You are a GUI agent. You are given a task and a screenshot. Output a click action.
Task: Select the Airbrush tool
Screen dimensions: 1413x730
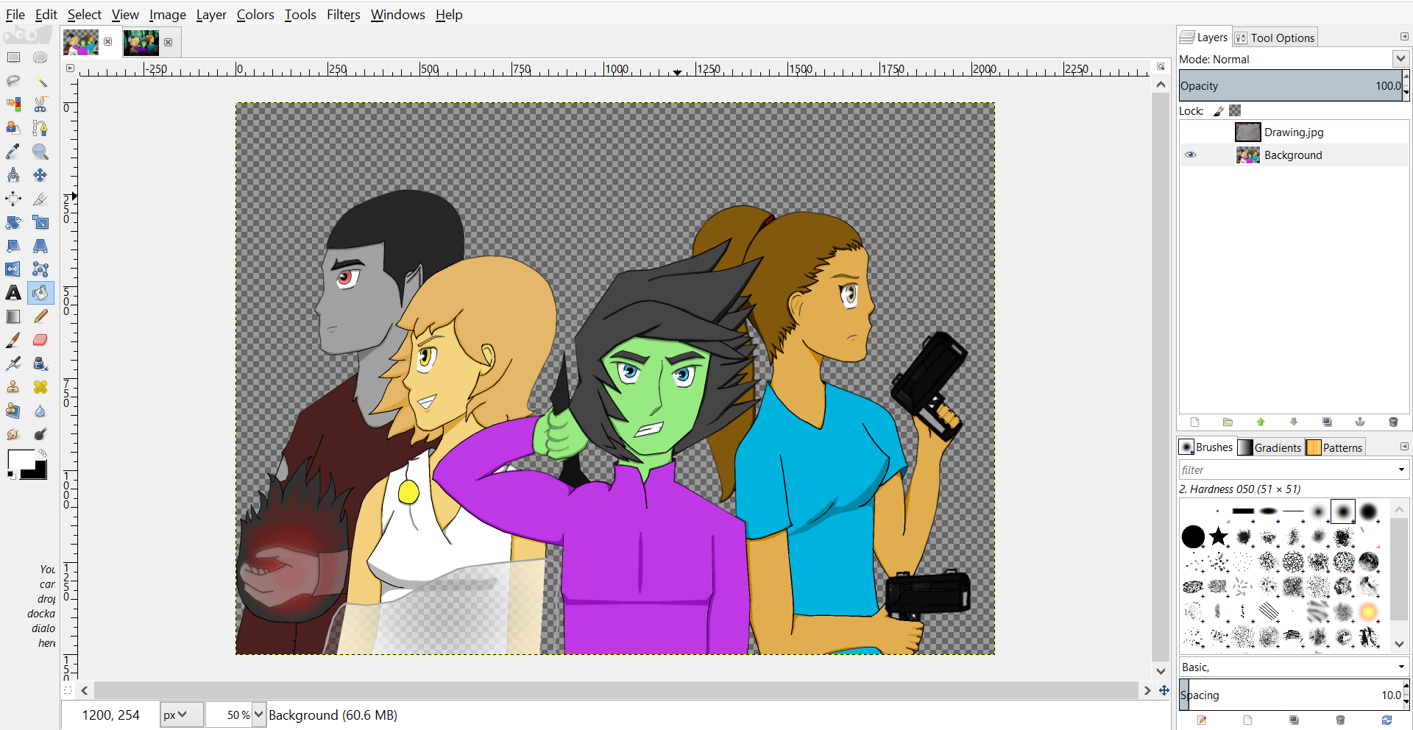click(13, 364)
